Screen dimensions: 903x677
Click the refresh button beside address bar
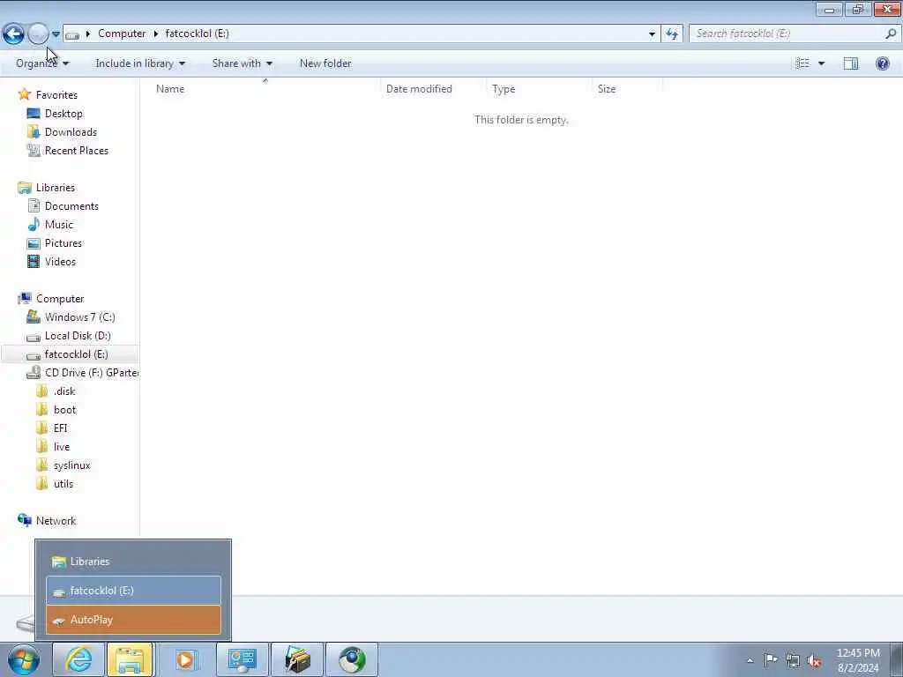click(x=672, y=34)
